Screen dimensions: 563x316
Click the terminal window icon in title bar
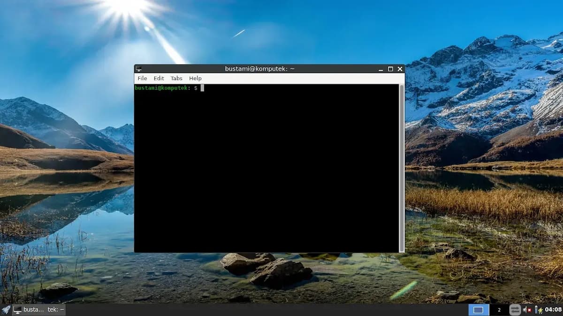pos(138,69)
